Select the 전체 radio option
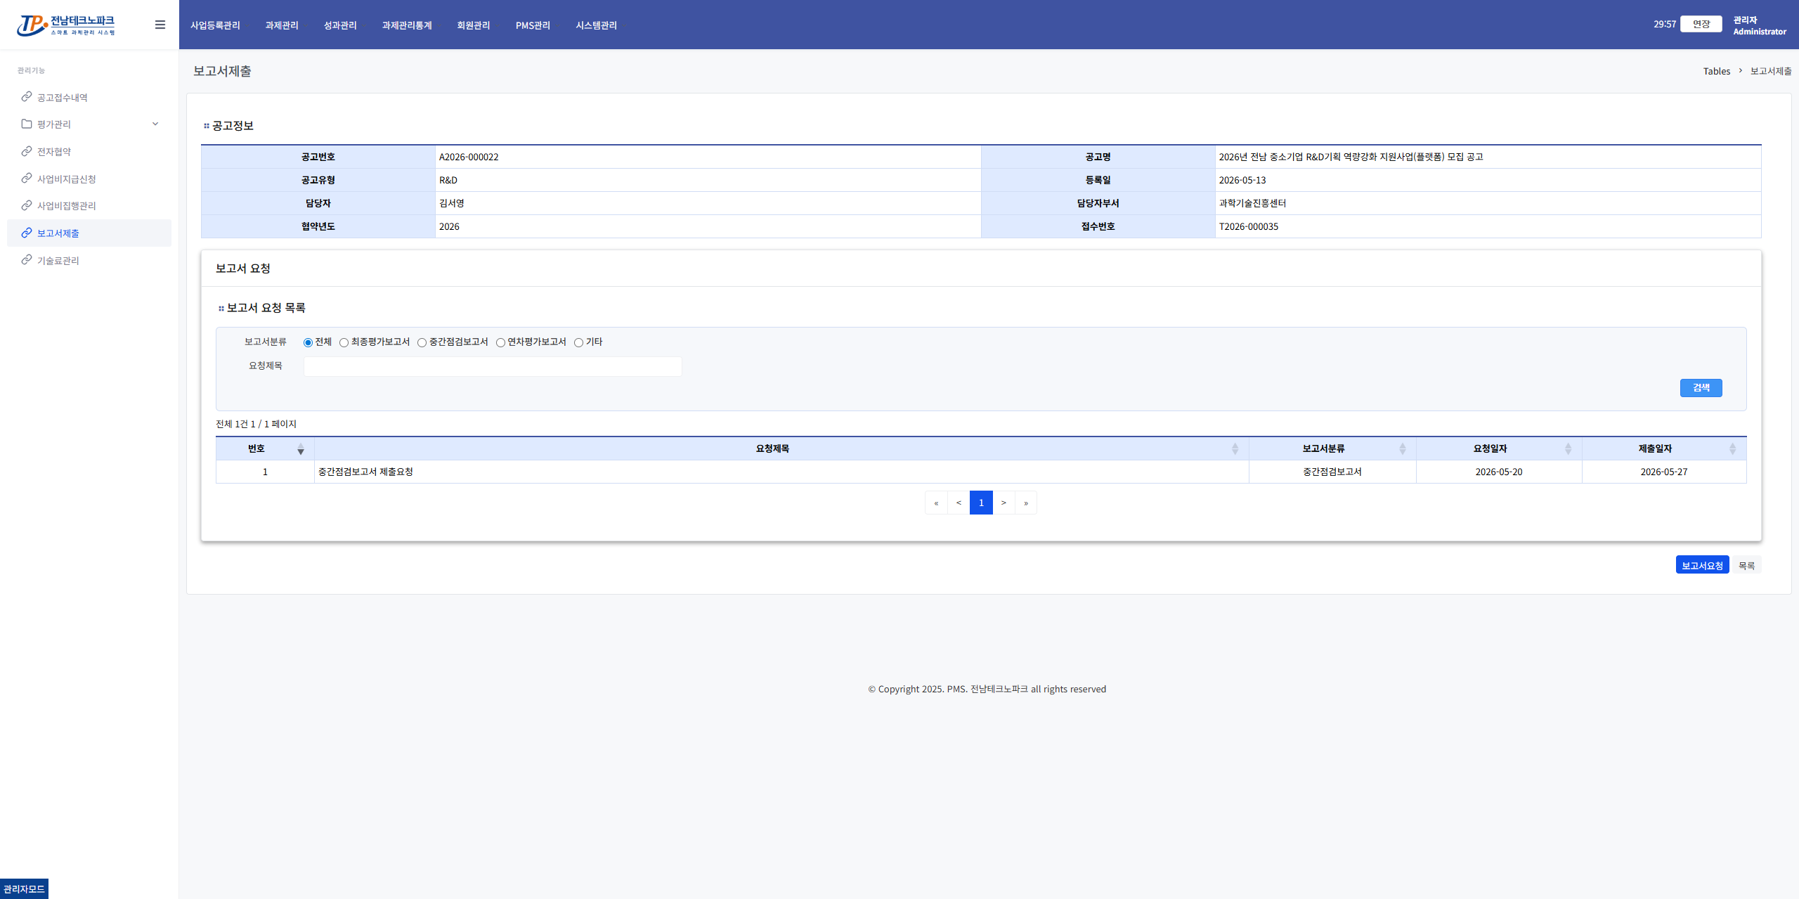1799x899 pixels. click(308, 342)
